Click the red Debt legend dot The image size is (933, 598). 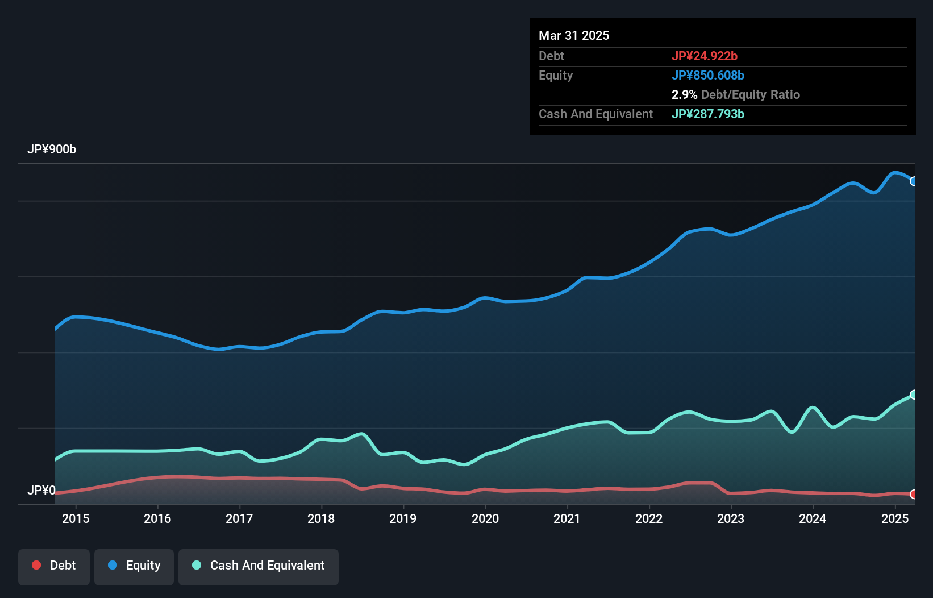(x=36, y=565)
